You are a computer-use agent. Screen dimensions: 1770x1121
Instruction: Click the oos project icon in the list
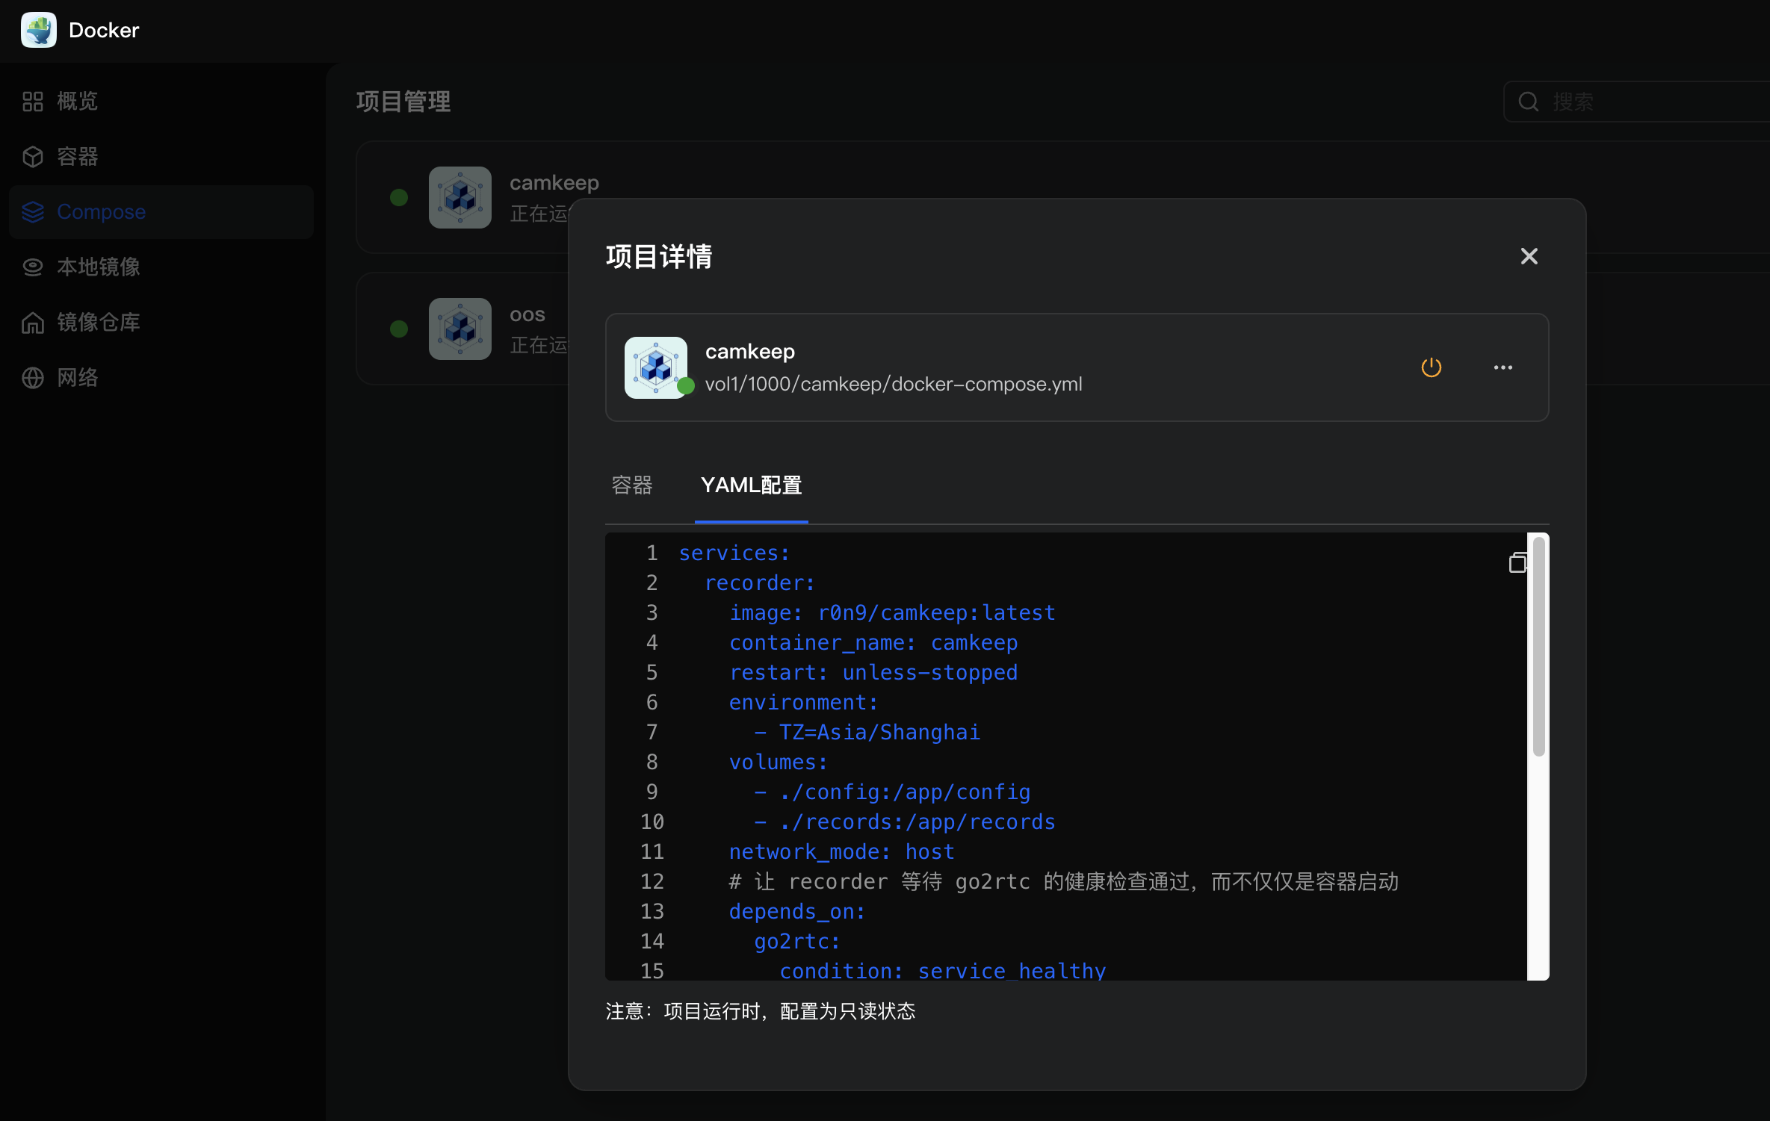coord(460,329)
